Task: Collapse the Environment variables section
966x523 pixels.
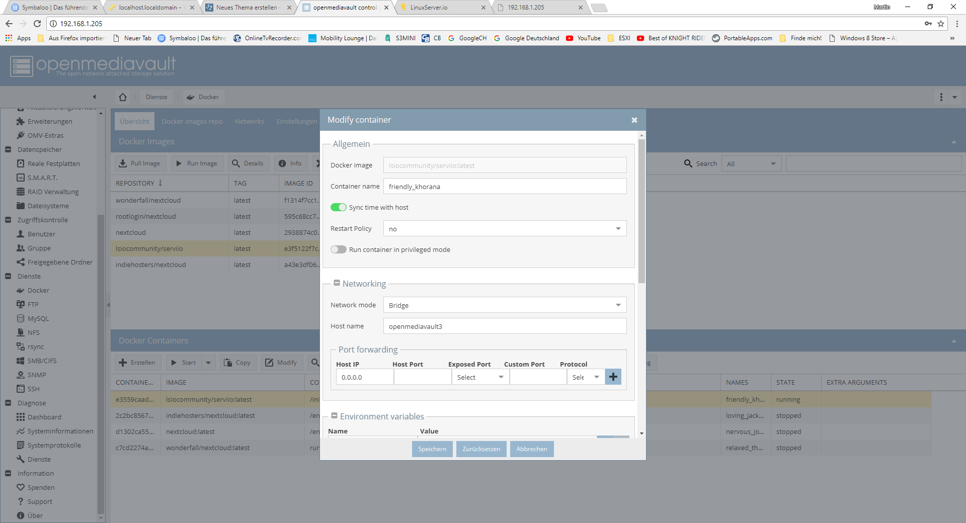Action: click(334, 416)
